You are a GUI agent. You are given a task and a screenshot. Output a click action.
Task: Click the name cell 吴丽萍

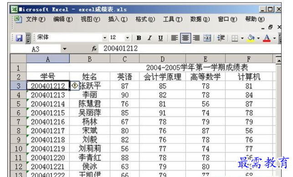(90, 113)
